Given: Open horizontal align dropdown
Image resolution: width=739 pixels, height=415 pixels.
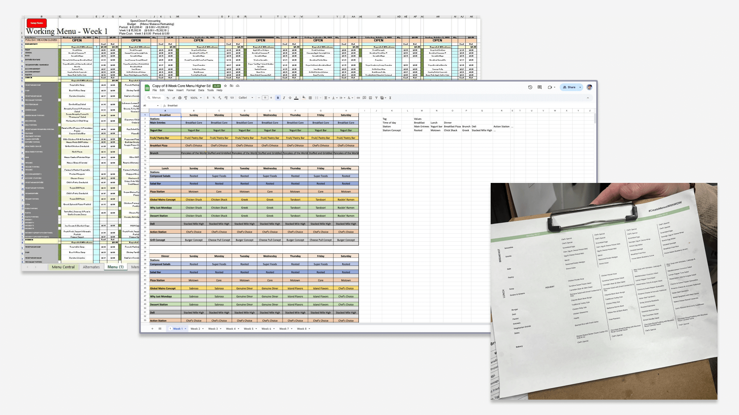Looking at the screenshot, I should pyautogui.click(x=327, y=98).
